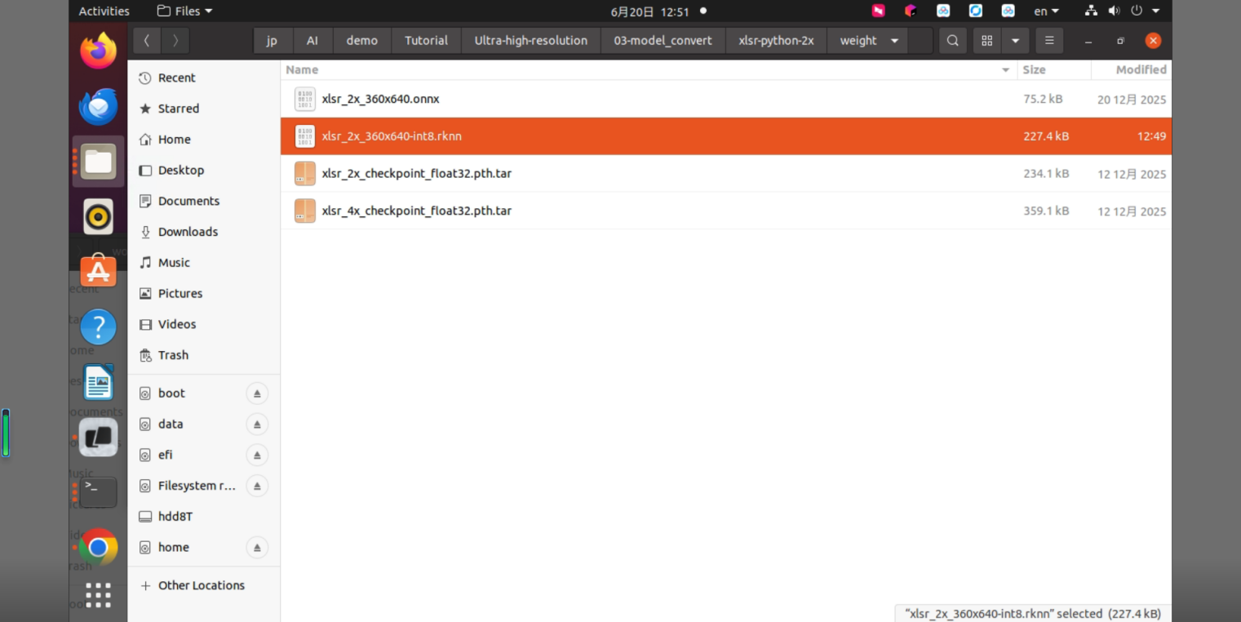Sort files by the Size column
The height and width of the screenshot is (622, 1241).
point(1054,70)
